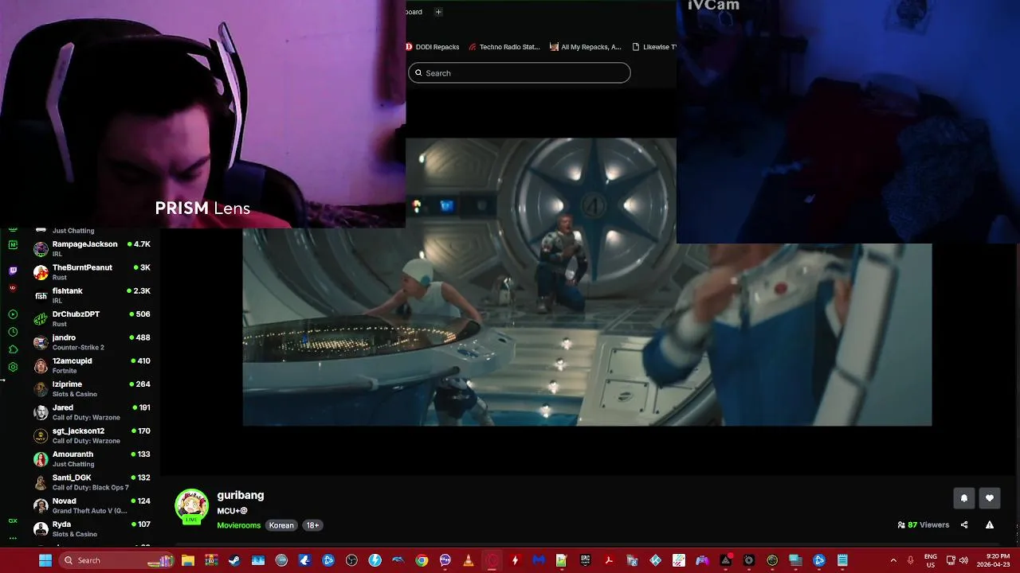Open the microphone tray icon
1020x573 pixels.
pyautogui.click(x=910, y=560)
